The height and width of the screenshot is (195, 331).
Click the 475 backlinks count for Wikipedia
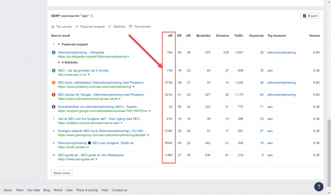pos(208,53)
